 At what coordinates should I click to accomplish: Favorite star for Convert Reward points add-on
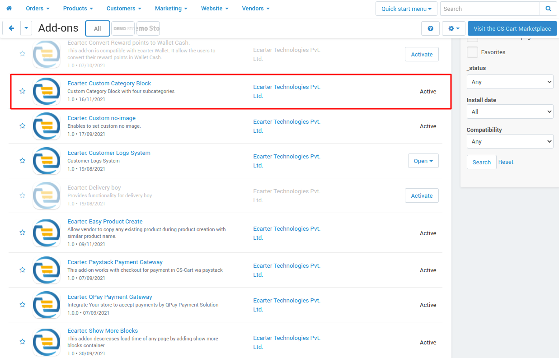[22, 54]
